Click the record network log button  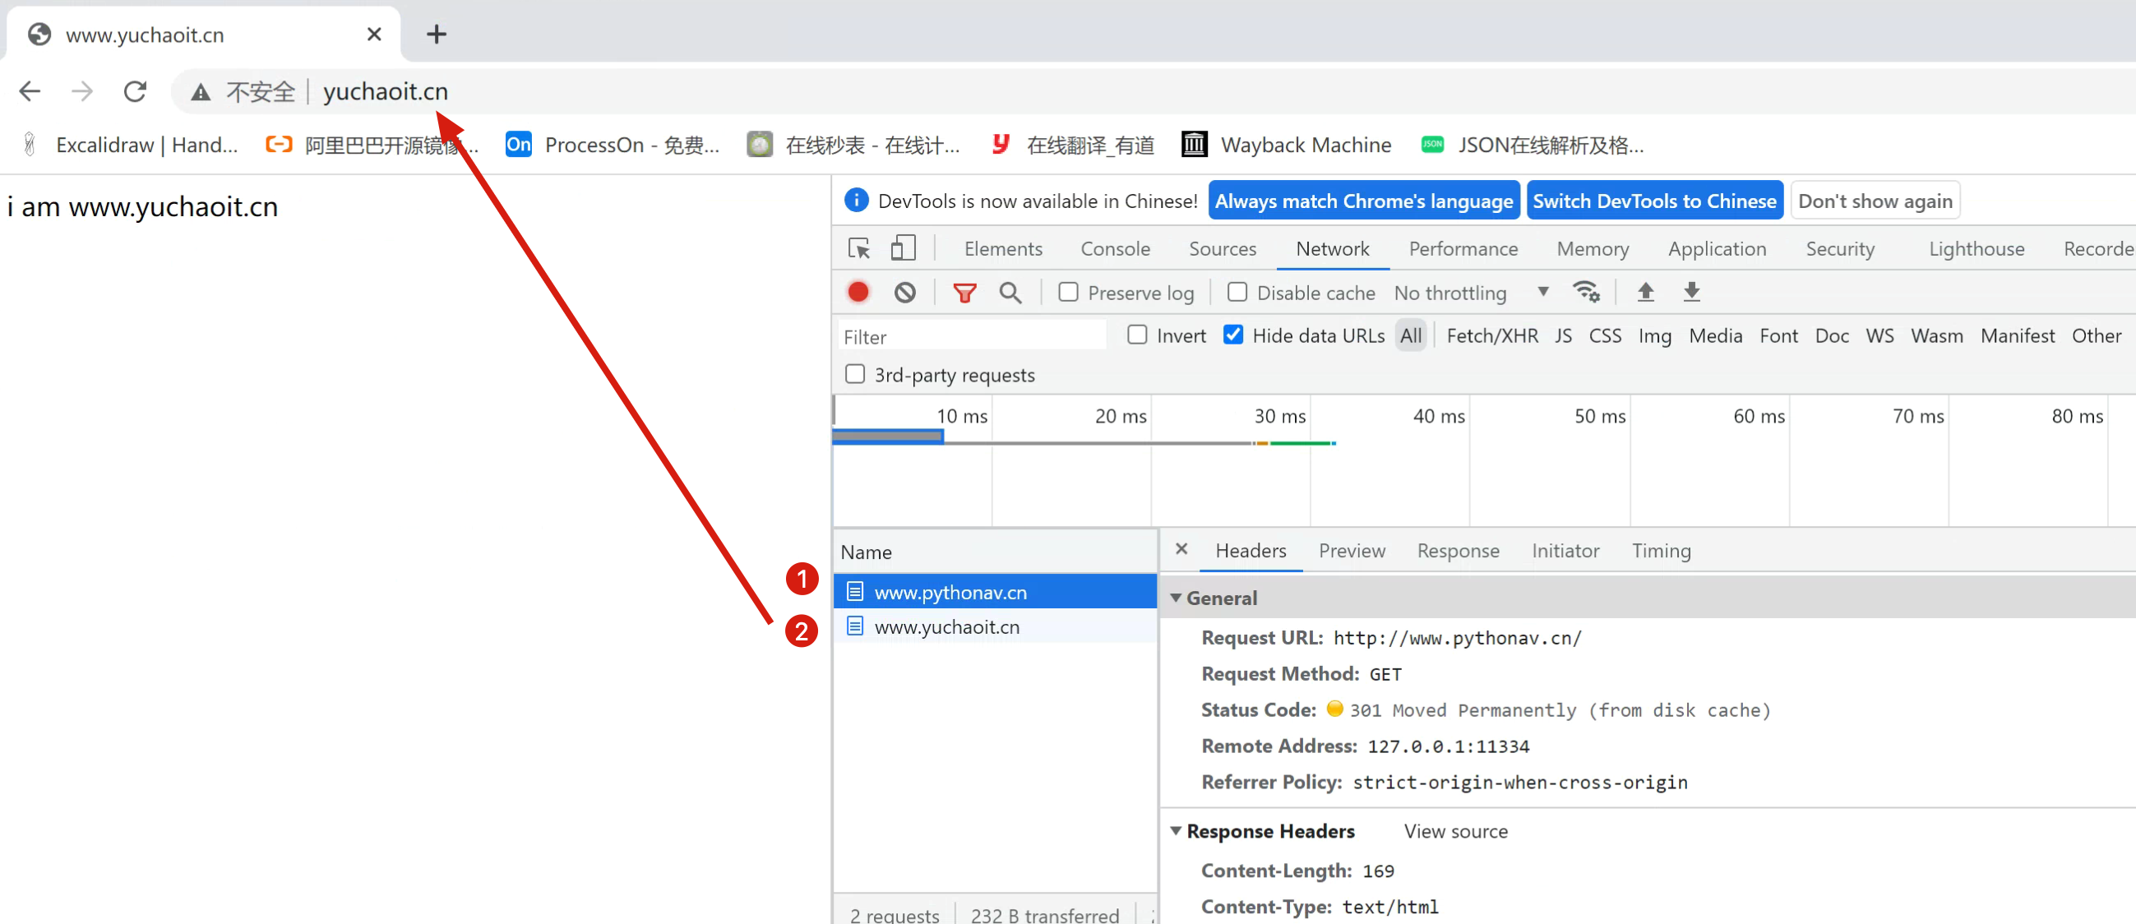pyautogui.click(x=858, y=292)
